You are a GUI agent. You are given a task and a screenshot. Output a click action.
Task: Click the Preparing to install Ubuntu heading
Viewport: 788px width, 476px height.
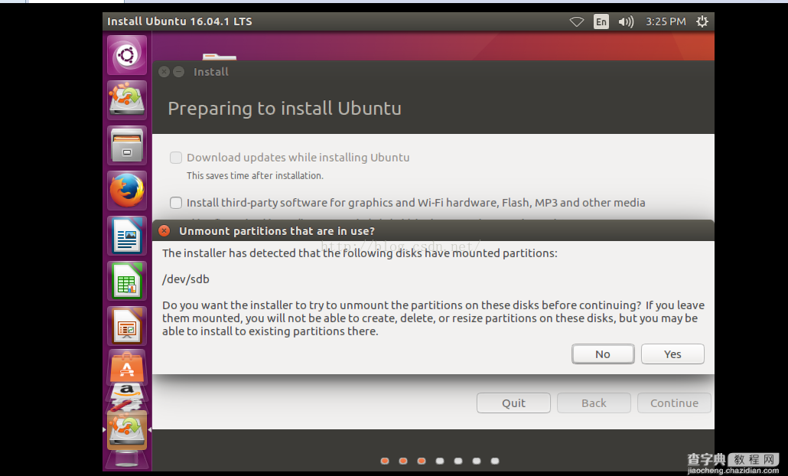[285, 109]
